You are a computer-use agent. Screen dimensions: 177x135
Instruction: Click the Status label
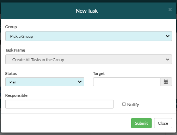tap(11, 74)
